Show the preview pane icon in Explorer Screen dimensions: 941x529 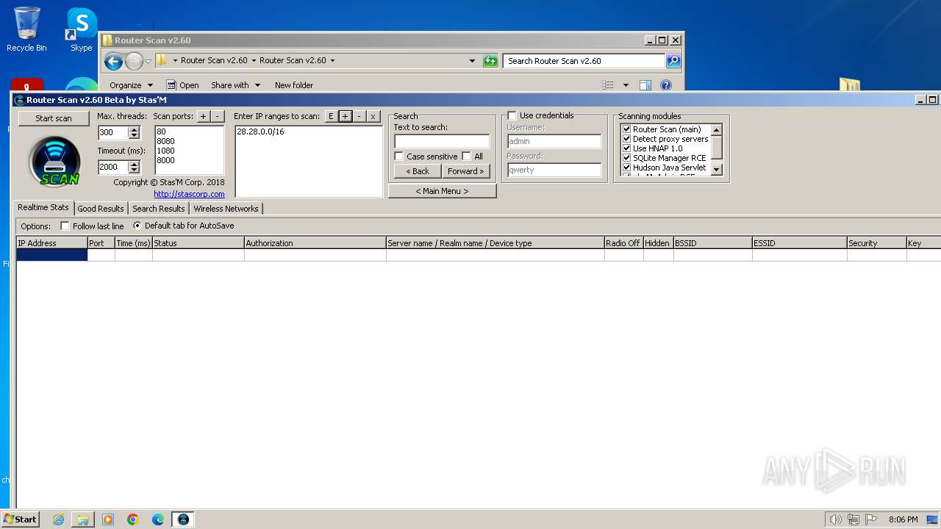(x=645, y=85)
